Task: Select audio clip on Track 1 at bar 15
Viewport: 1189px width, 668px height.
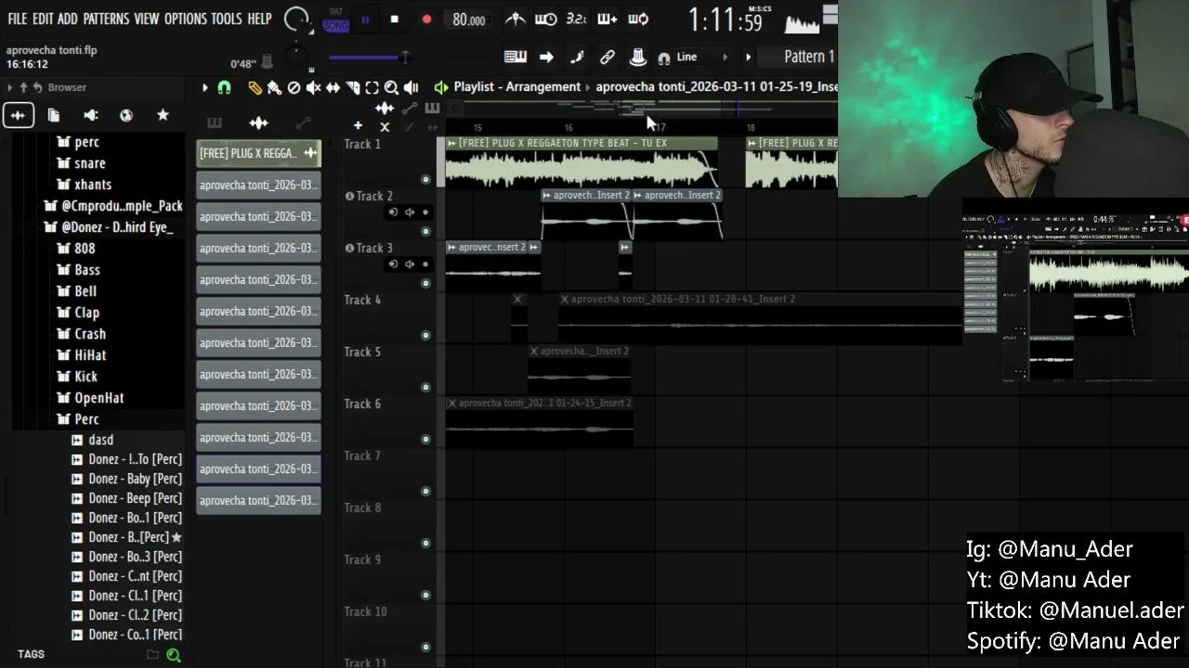Action: [x=581, y=162]
